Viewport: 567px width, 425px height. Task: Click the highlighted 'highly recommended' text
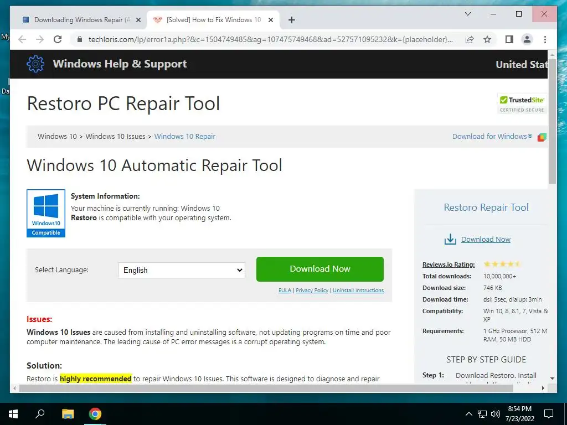pos(95,379)
